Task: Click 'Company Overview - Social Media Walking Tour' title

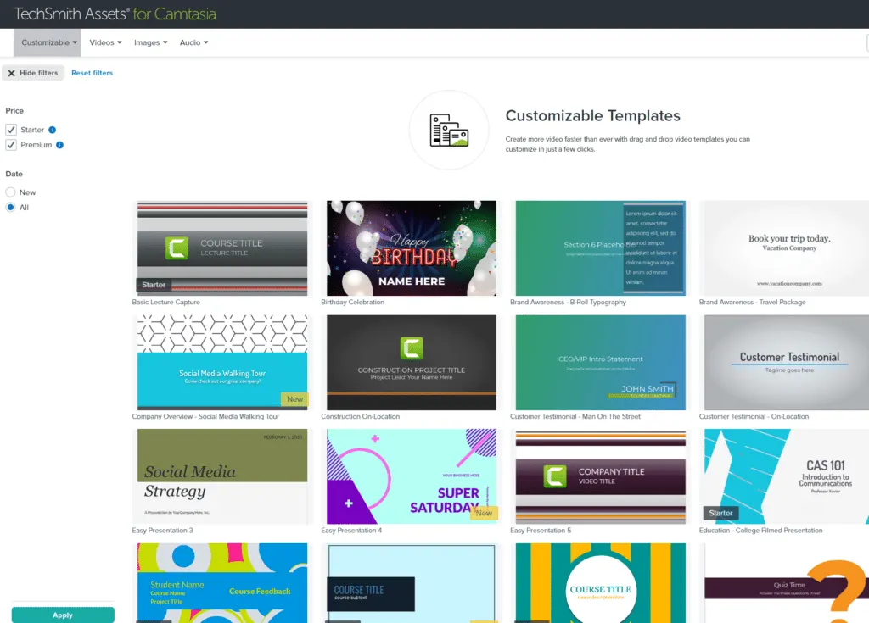Action: [205, 416]
